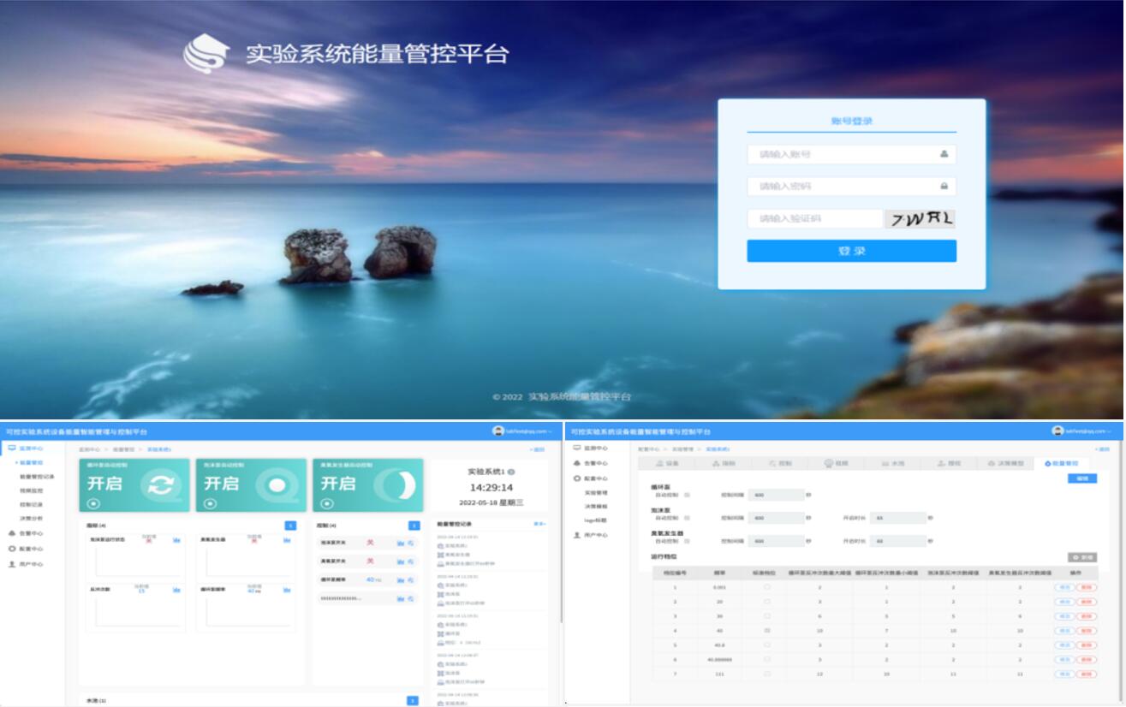1126x707 pixels.
Task: Open chart icon in the 40 Hz control row
Action: pos(400,579)
